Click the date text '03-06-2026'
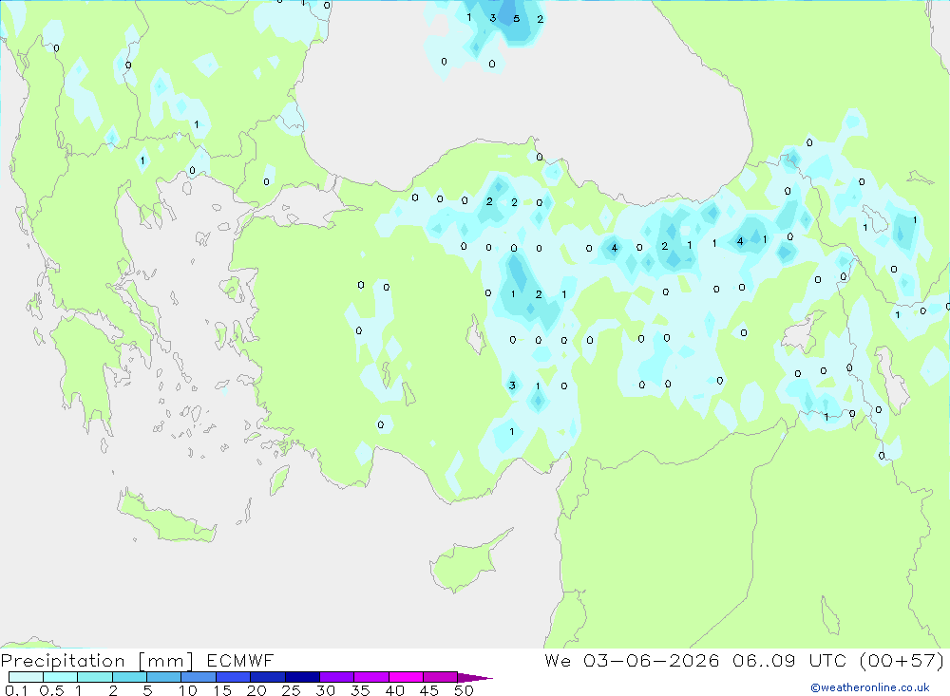The width and height of the screenshot is (950, 696). (652, 660)
